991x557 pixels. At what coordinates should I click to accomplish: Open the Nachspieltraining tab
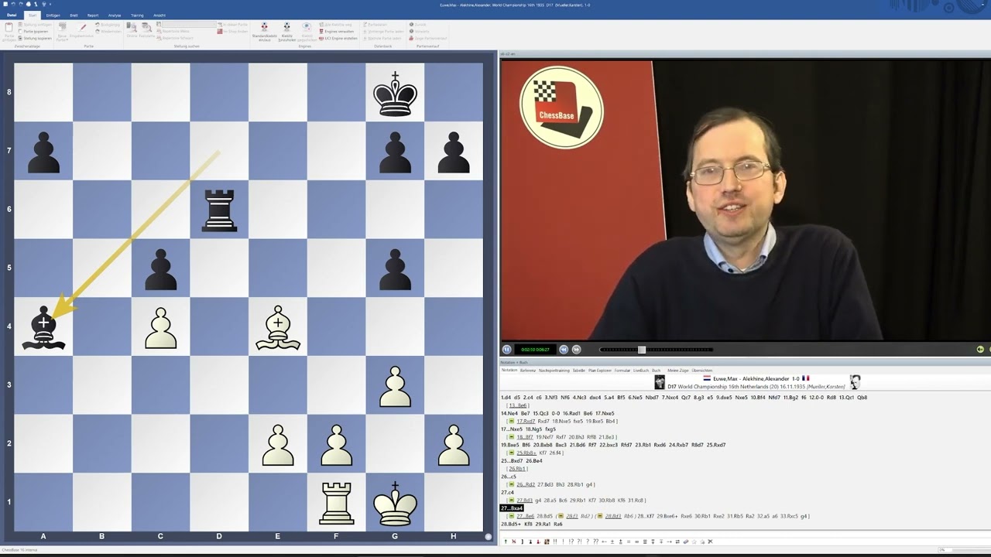pyautogui.click(x=554, y=371)
